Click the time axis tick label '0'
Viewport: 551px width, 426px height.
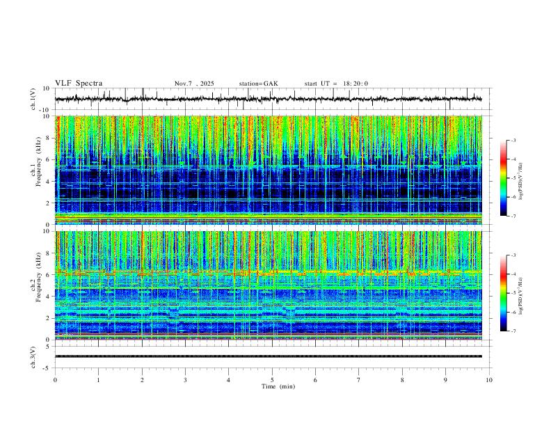55,380
